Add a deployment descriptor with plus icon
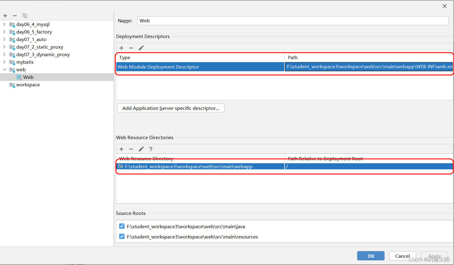454x265 pixels. click(121, 48)
